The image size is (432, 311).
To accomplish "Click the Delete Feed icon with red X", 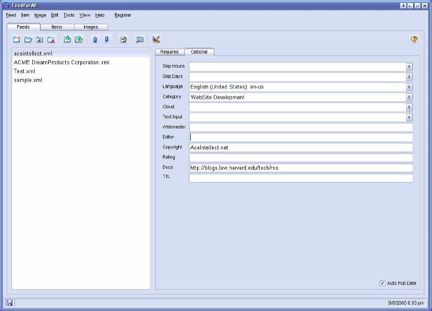I will coord(51,40).
